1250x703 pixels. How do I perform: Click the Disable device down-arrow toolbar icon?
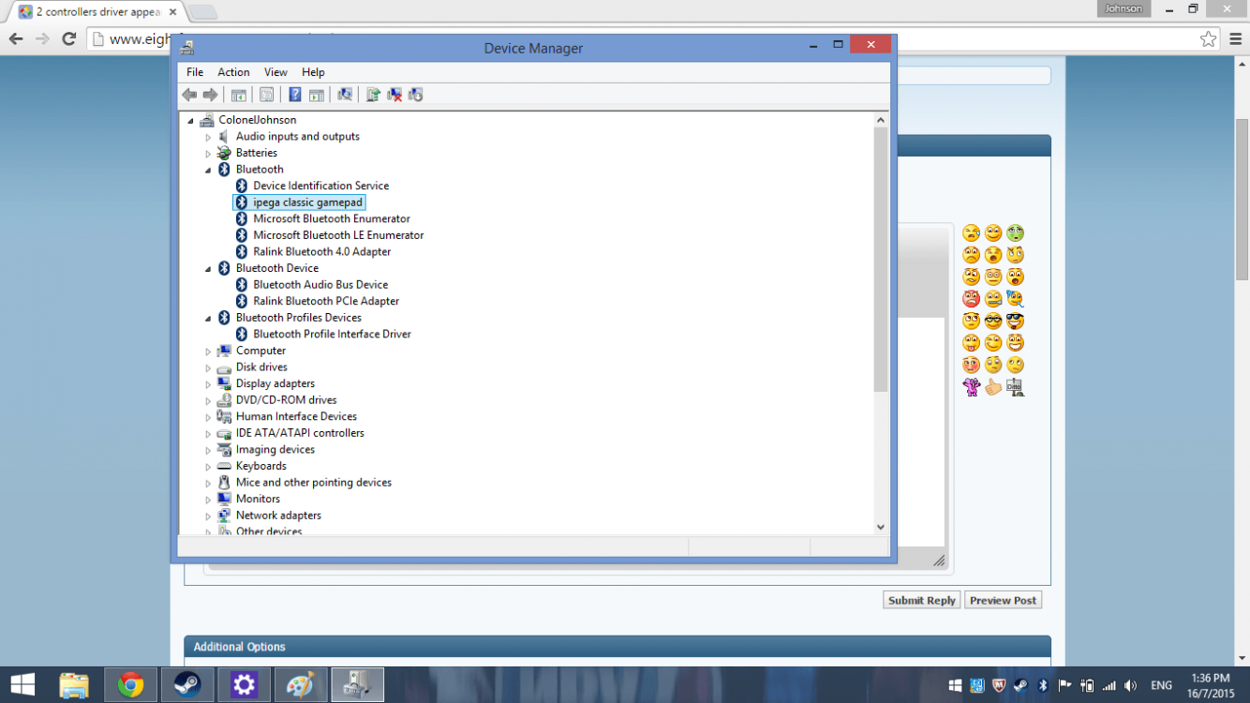pos(416,95)
